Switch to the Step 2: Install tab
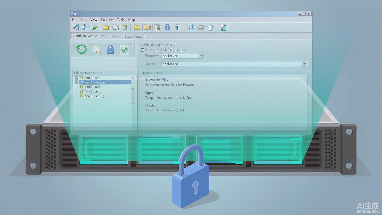 pos(134,36)
